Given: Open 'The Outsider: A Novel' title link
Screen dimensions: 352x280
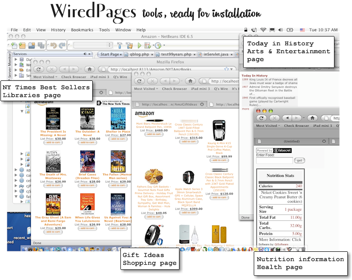Looking at the screenshot, I should pyautogui.click(x=87, y=134).
